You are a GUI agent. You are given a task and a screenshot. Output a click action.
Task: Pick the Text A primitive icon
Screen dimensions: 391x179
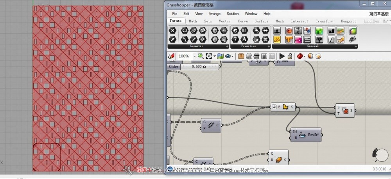point(244,39)
